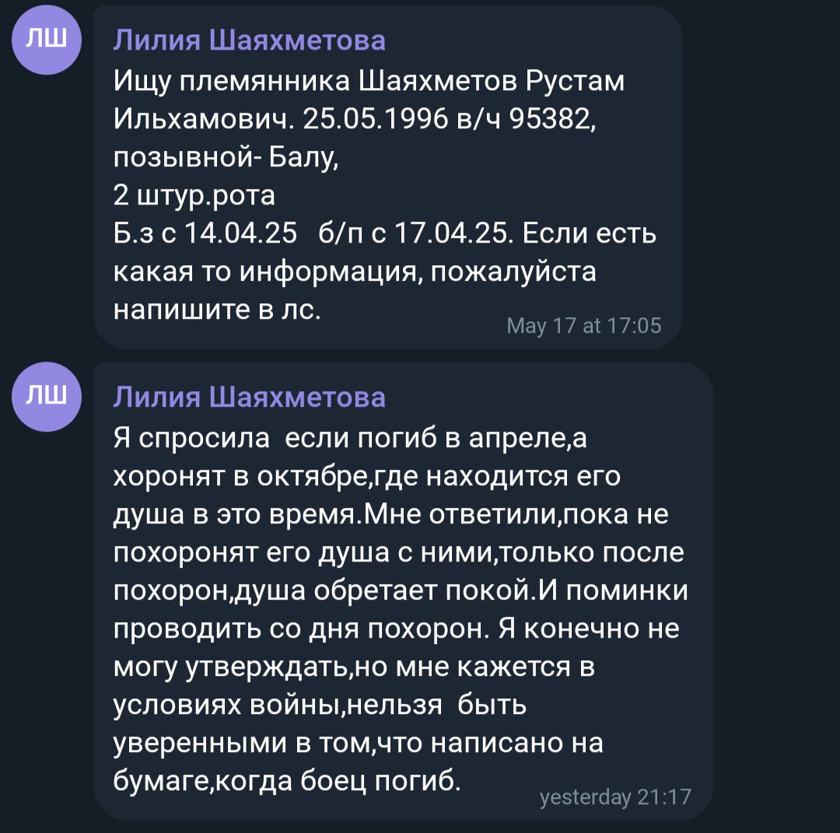Open the ЛШ avatar beside the first message

pyautogui.click(x=47, y=39)
